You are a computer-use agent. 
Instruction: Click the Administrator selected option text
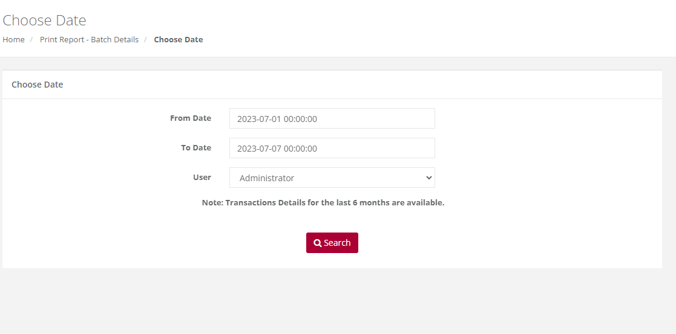coord(267,178)
